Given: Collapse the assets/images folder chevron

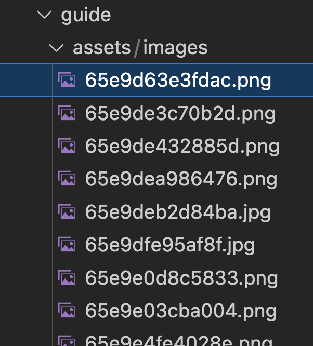Looking at the screenshot, I should pyautogui.click(x=56, y=48).
